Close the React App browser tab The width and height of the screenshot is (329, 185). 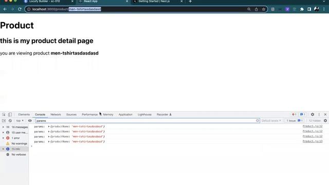[127, 1]
